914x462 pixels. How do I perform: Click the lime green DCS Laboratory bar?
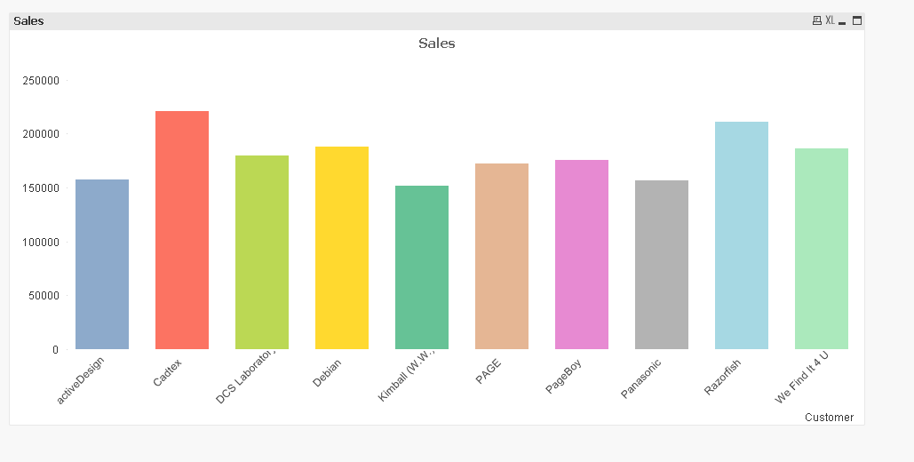coord(262,252)
